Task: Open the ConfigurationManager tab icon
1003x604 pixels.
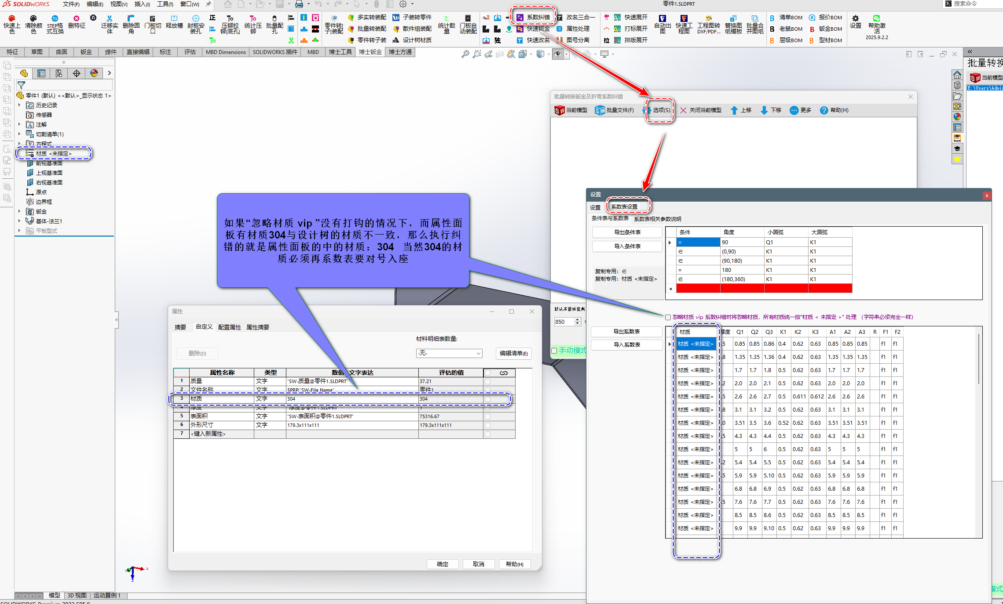Action: (x=59, y=73)
